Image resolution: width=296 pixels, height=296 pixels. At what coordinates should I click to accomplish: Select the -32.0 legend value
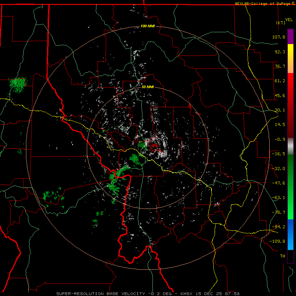pyautogui.click(x=279, y=169)
